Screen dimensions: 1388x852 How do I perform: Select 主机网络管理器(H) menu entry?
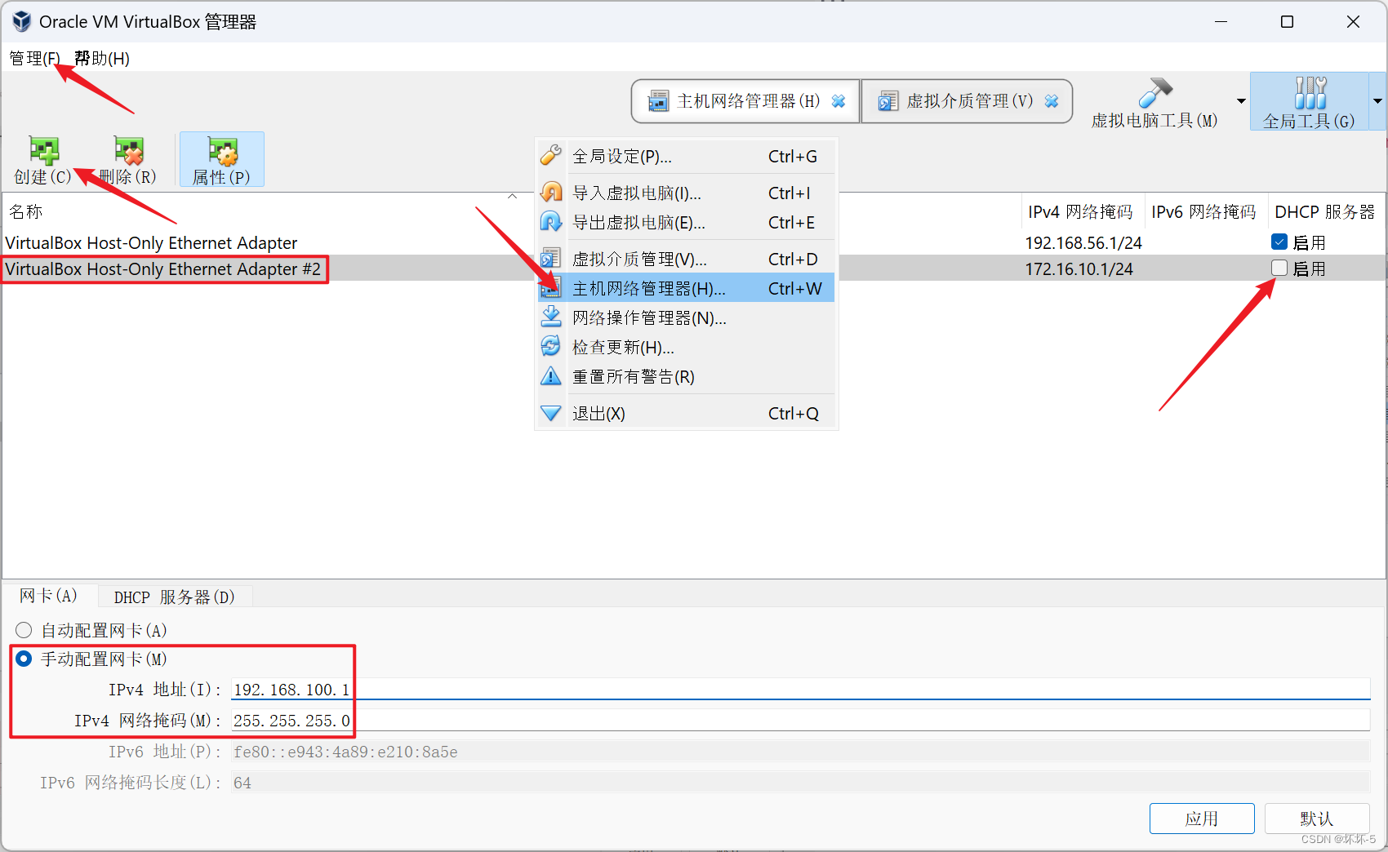(x=686, y=289)
